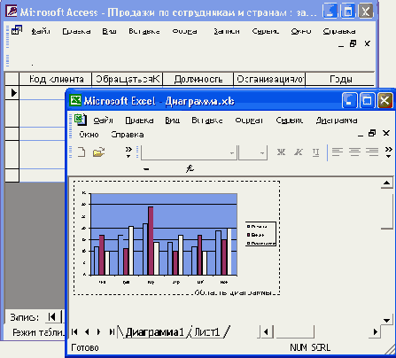Open Вставка menu in Excel

pyautogui.click(x=207, y=121)
